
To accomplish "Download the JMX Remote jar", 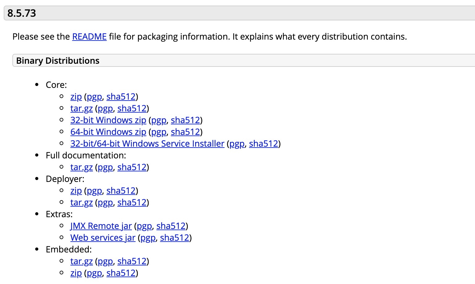I will (101, 226).
